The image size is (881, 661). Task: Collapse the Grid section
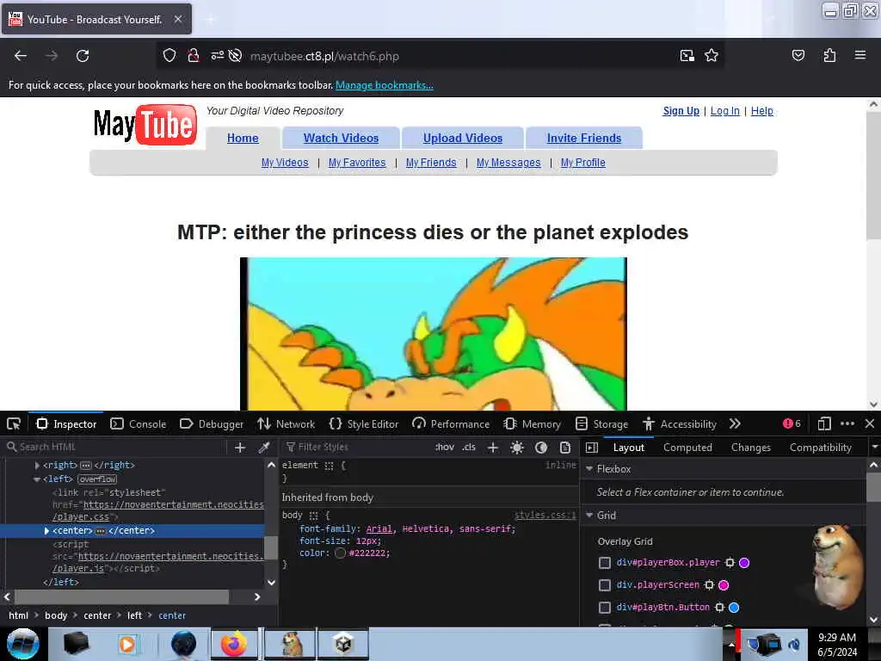pos(589,516)
